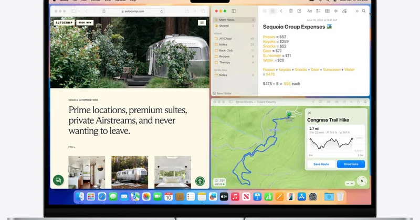Record audio in Notes toolbar

336,11
